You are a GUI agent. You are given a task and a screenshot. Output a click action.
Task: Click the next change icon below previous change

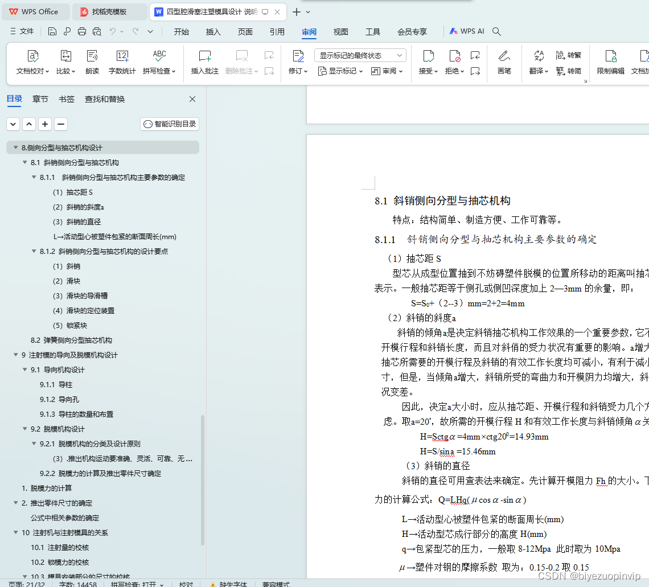click(x=475, y=71)
